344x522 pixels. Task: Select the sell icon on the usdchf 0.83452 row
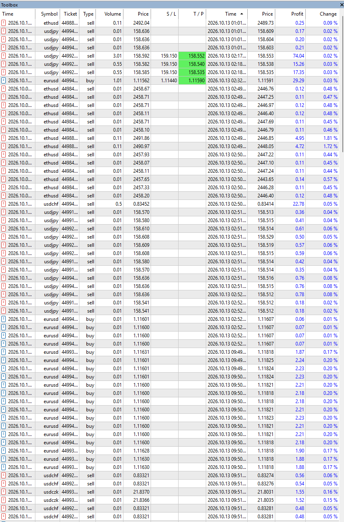4,204
